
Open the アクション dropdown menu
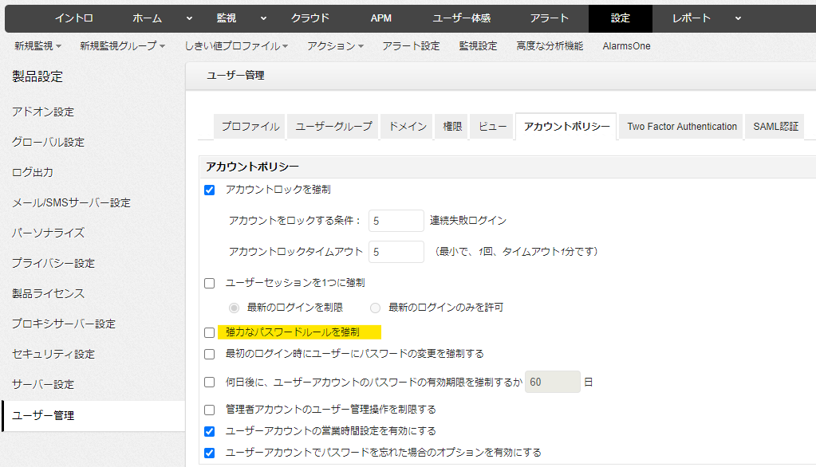coord(335,46)
